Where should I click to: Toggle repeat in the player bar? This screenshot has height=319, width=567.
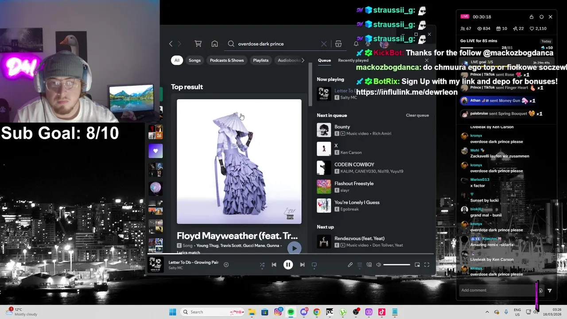point(314,265)
